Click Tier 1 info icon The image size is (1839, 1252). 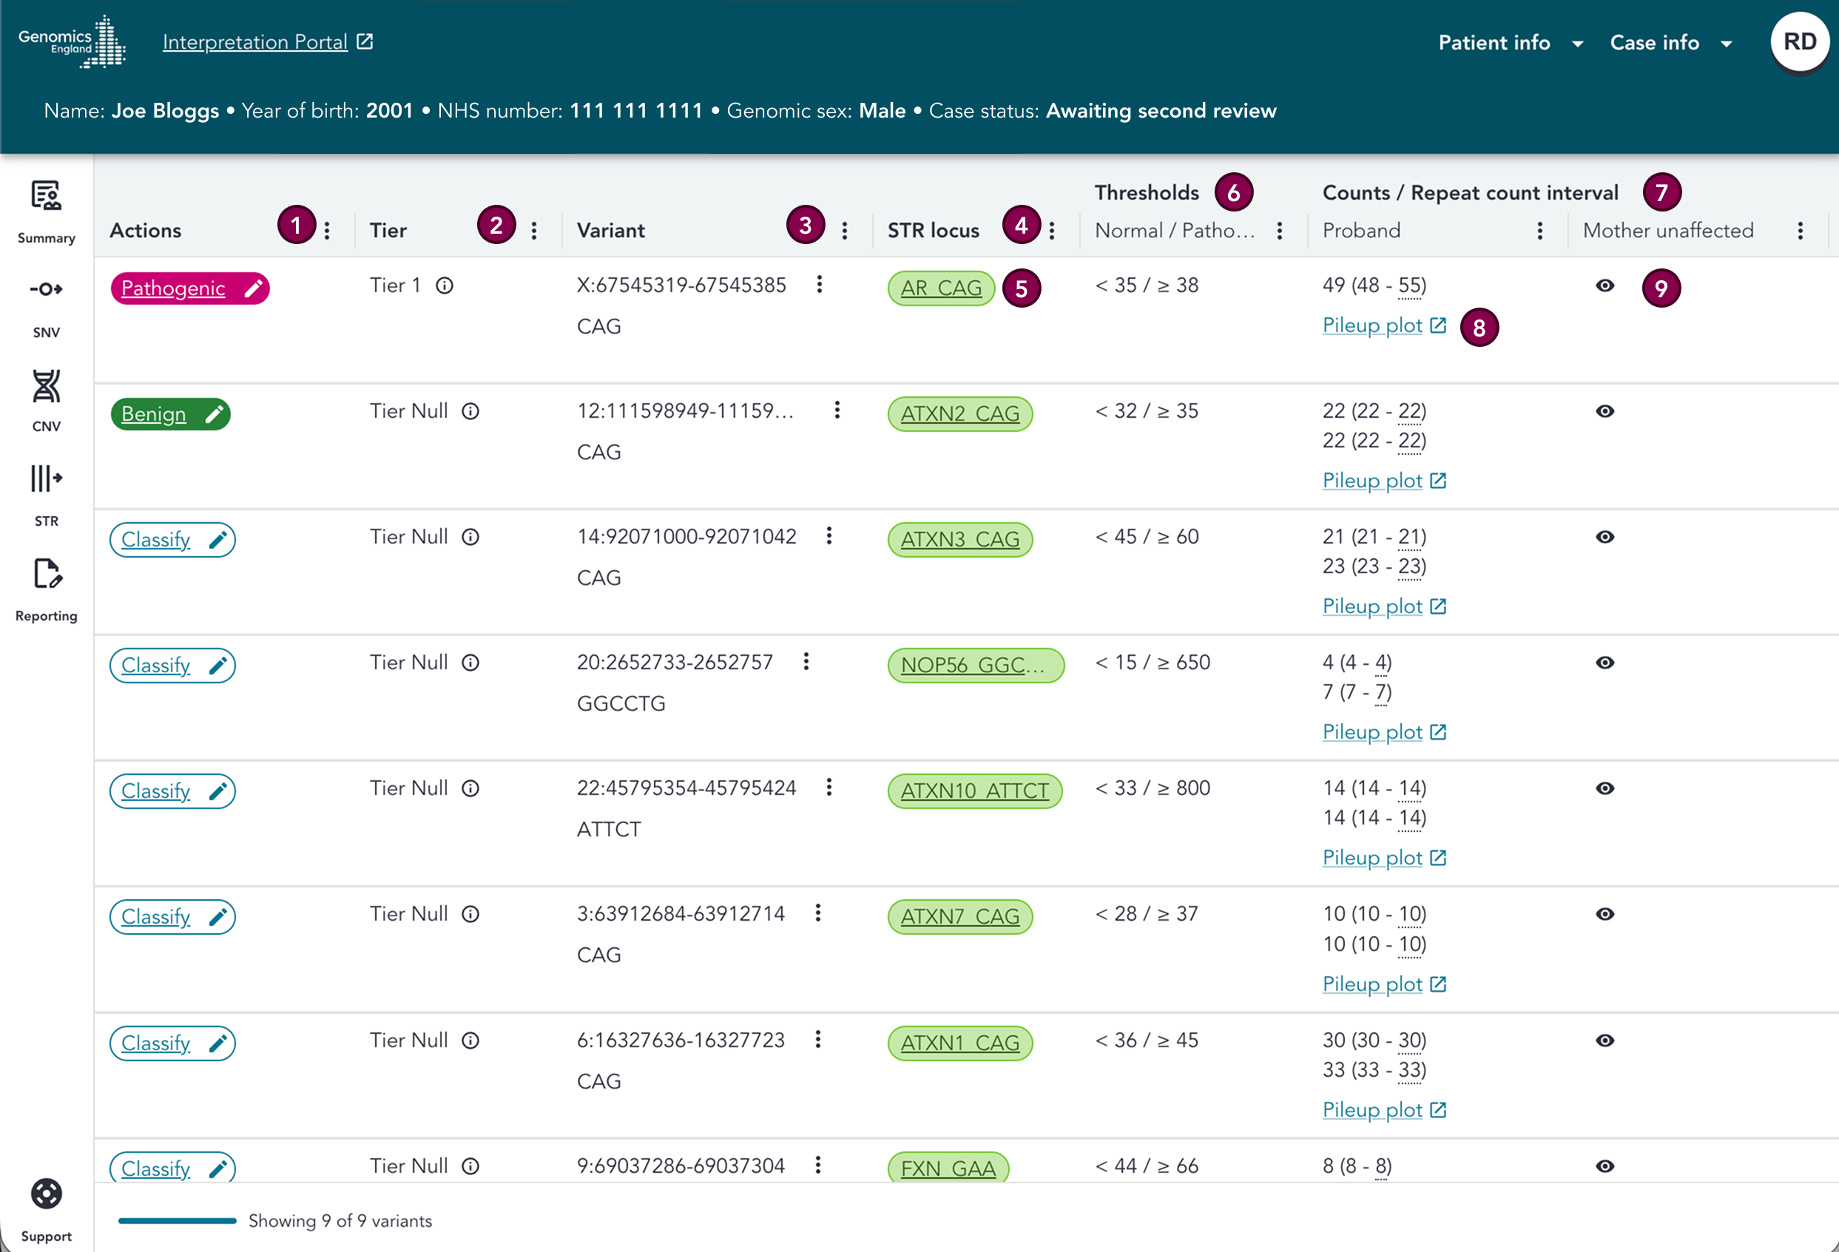click(x=445, y=285)
